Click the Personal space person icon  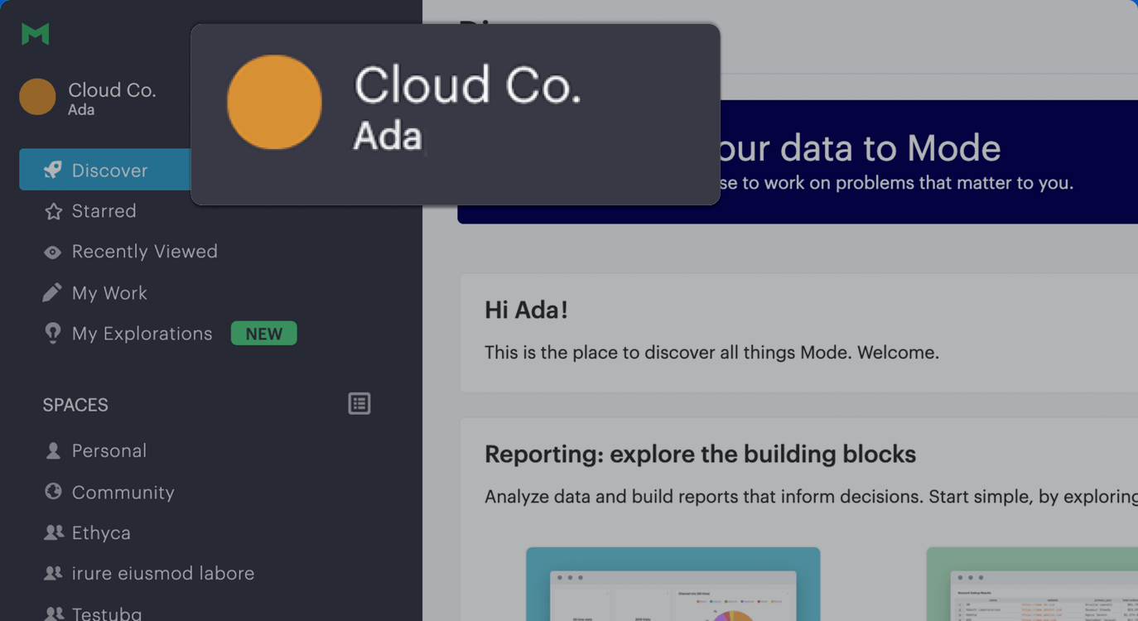click(53, 450)
